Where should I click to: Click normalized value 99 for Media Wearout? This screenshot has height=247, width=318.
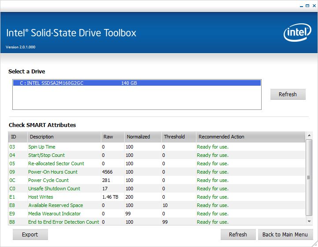click(128, 214)
